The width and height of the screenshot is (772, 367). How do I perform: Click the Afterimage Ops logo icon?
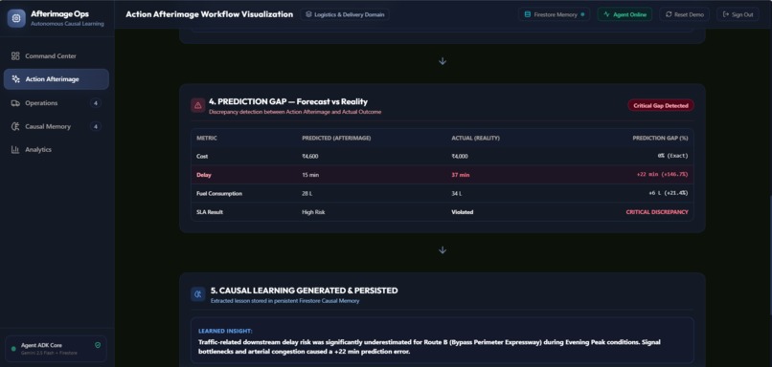(x=16, y=18)
